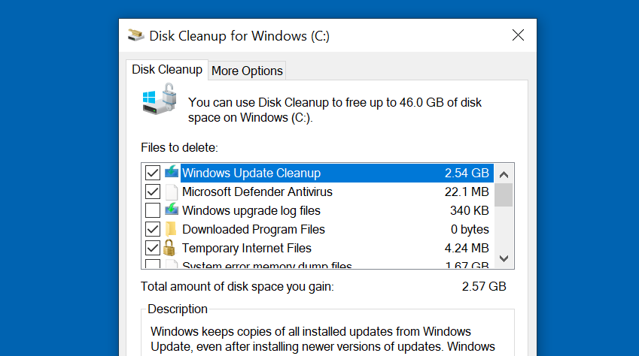Screen dimensions: 639x356
Task: Switch to the More Options tab
Action: tap(247, 71)
